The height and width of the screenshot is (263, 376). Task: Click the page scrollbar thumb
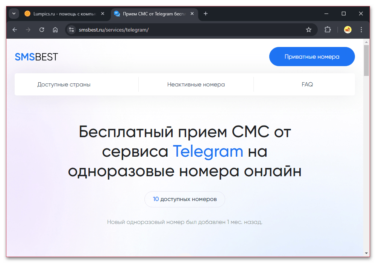click(366, 60)
